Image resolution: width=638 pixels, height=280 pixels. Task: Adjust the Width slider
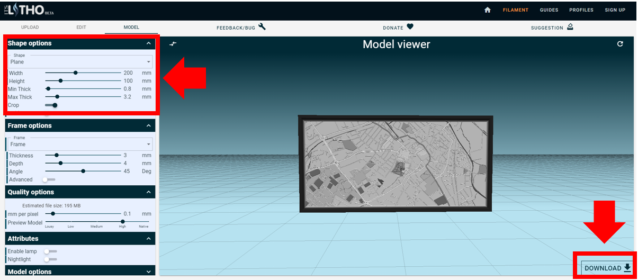83,73
